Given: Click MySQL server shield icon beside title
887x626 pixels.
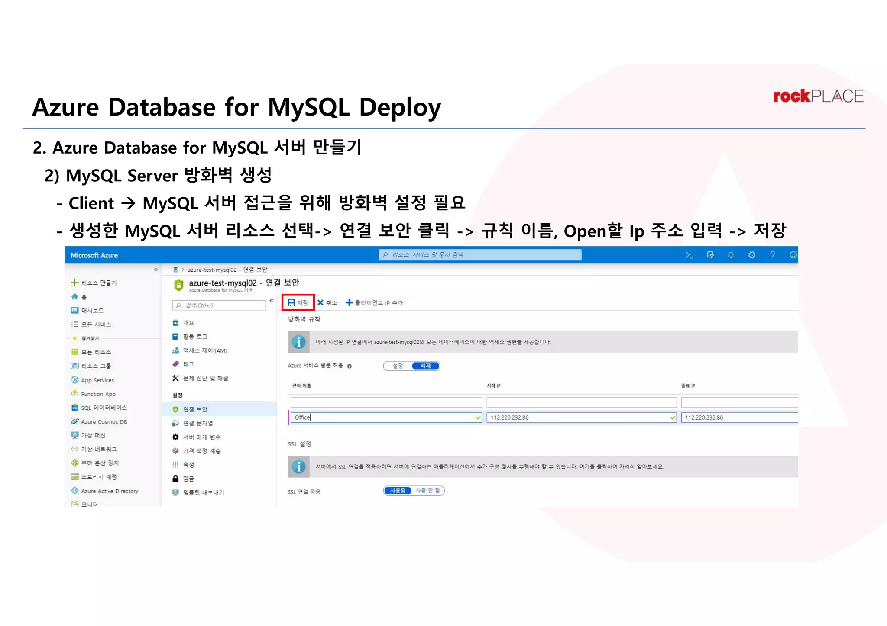Looking at the screenshot, I should 178,285.
